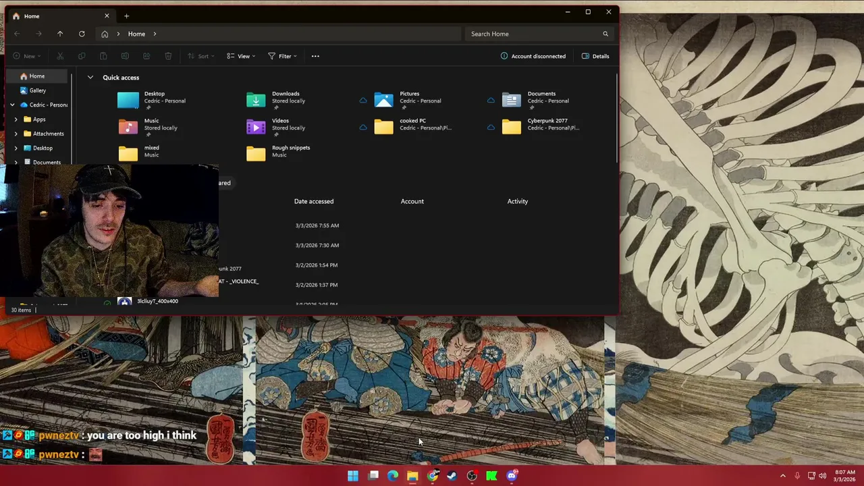
Task: Open the Filter dropdown menu
Action: [282, 56]
